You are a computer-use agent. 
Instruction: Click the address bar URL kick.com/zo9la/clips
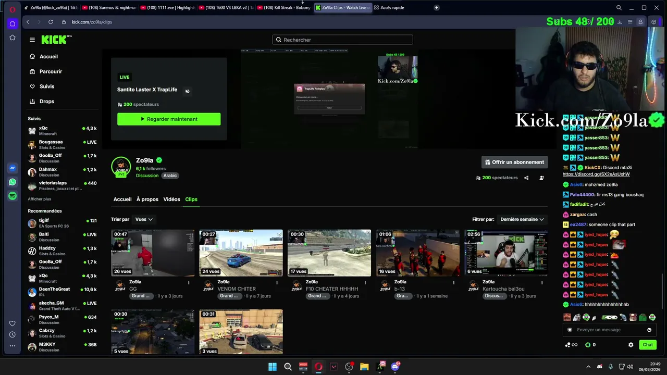[92, 22]
